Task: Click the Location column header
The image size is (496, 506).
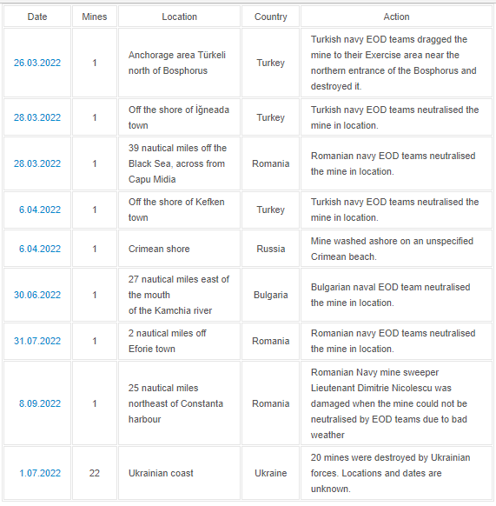Action: click(x=179, y=17)
